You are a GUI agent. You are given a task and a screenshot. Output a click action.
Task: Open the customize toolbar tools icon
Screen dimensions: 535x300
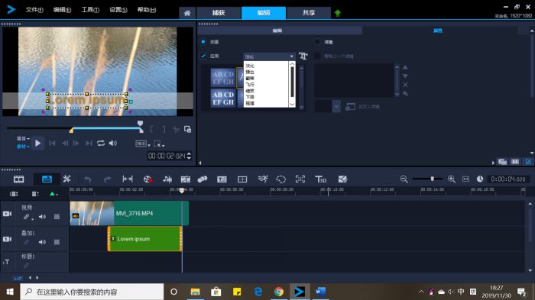tap(67, 179)
